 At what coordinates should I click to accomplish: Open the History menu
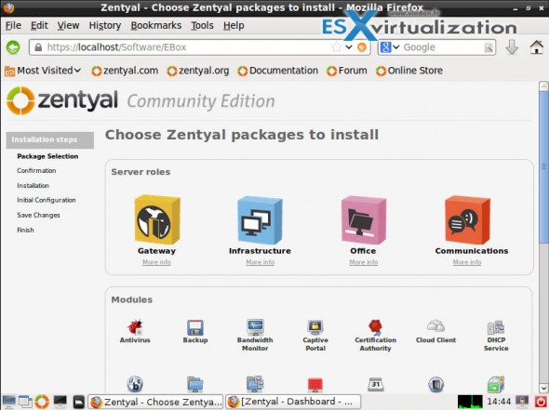click(x=105, y=25)
